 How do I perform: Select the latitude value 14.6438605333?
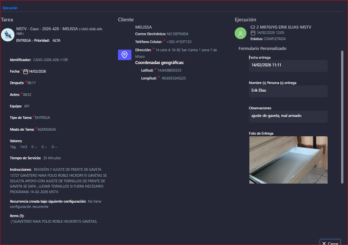click(x=169, y=71)
